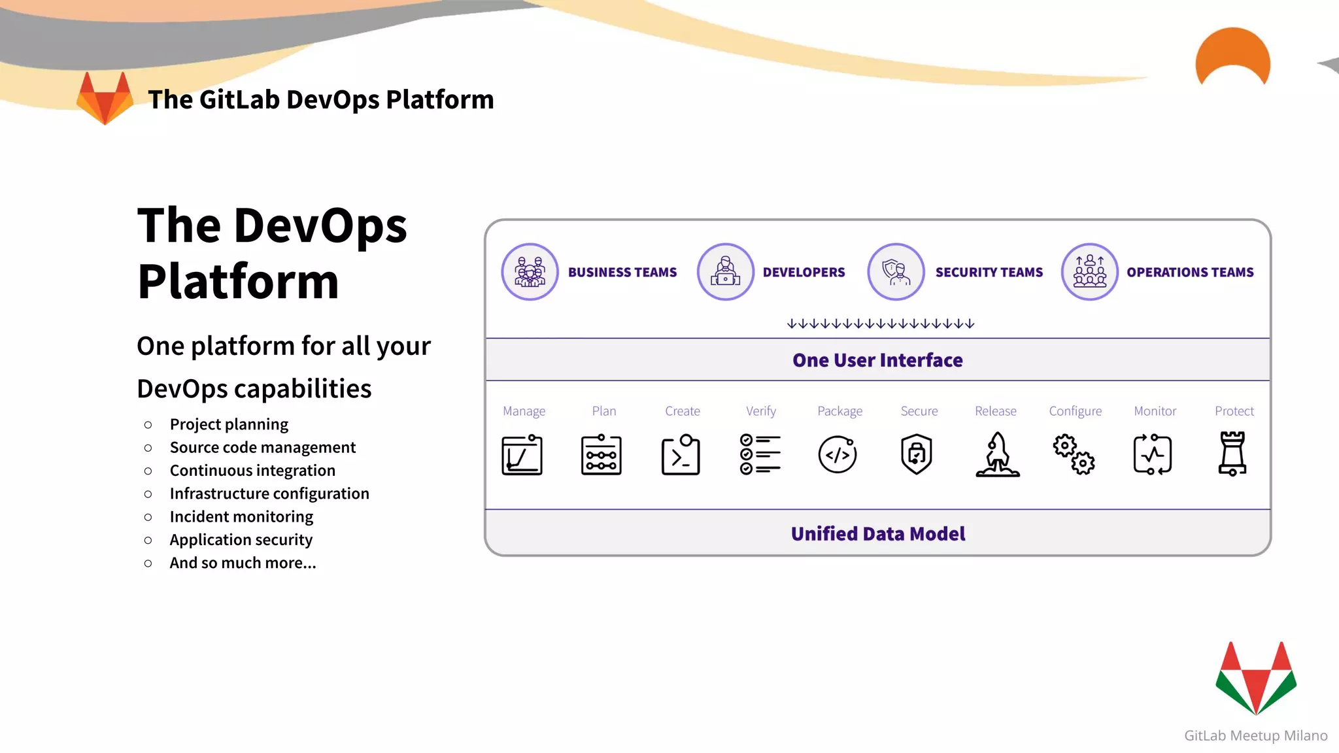Click the GitLab Meetup Milano tricolor logo
Image resolution: width=1339 pixels, height=753 pixels.
[1256, 678]
